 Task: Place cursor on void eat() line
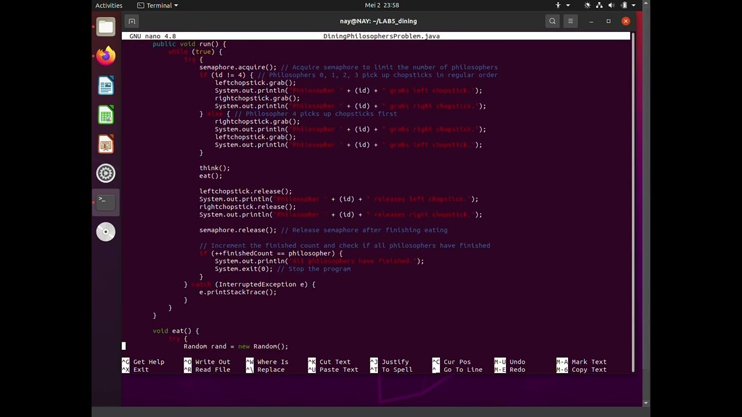(176, 331)
